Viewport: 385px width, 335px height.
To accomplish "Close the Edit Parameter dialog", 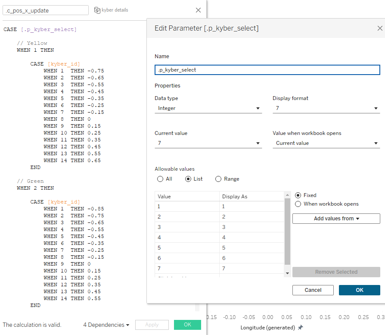I will (x=379, y=28).
